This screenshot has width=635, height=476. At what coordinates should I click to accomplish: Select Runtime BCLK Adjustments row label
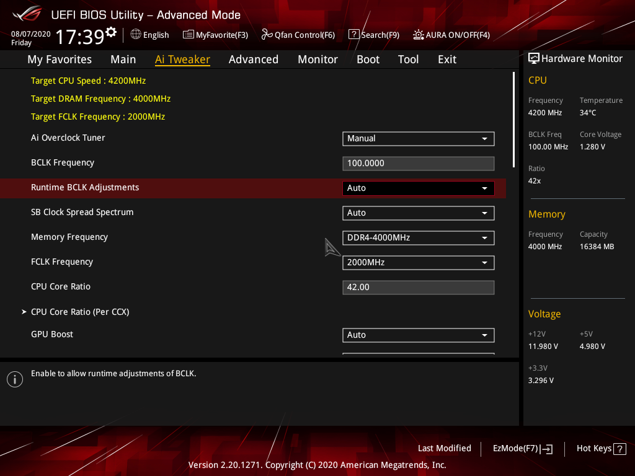tap(85, 187)
